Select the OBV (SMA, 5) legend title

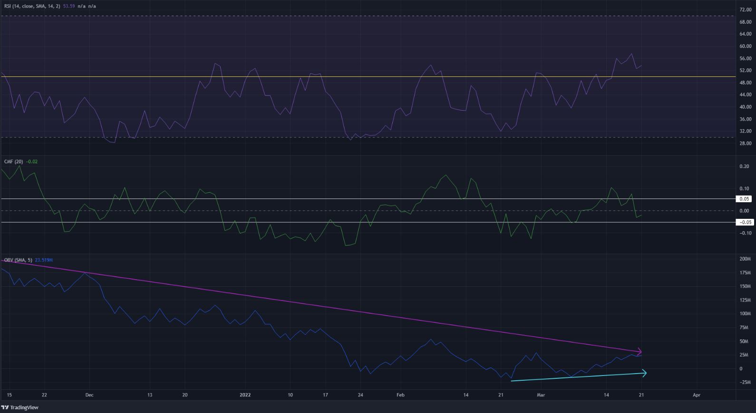[18, 260]
